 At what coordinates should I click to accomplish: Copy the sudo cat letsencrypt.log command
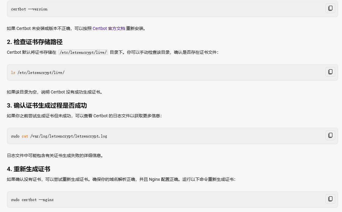(x=330, y=135)
